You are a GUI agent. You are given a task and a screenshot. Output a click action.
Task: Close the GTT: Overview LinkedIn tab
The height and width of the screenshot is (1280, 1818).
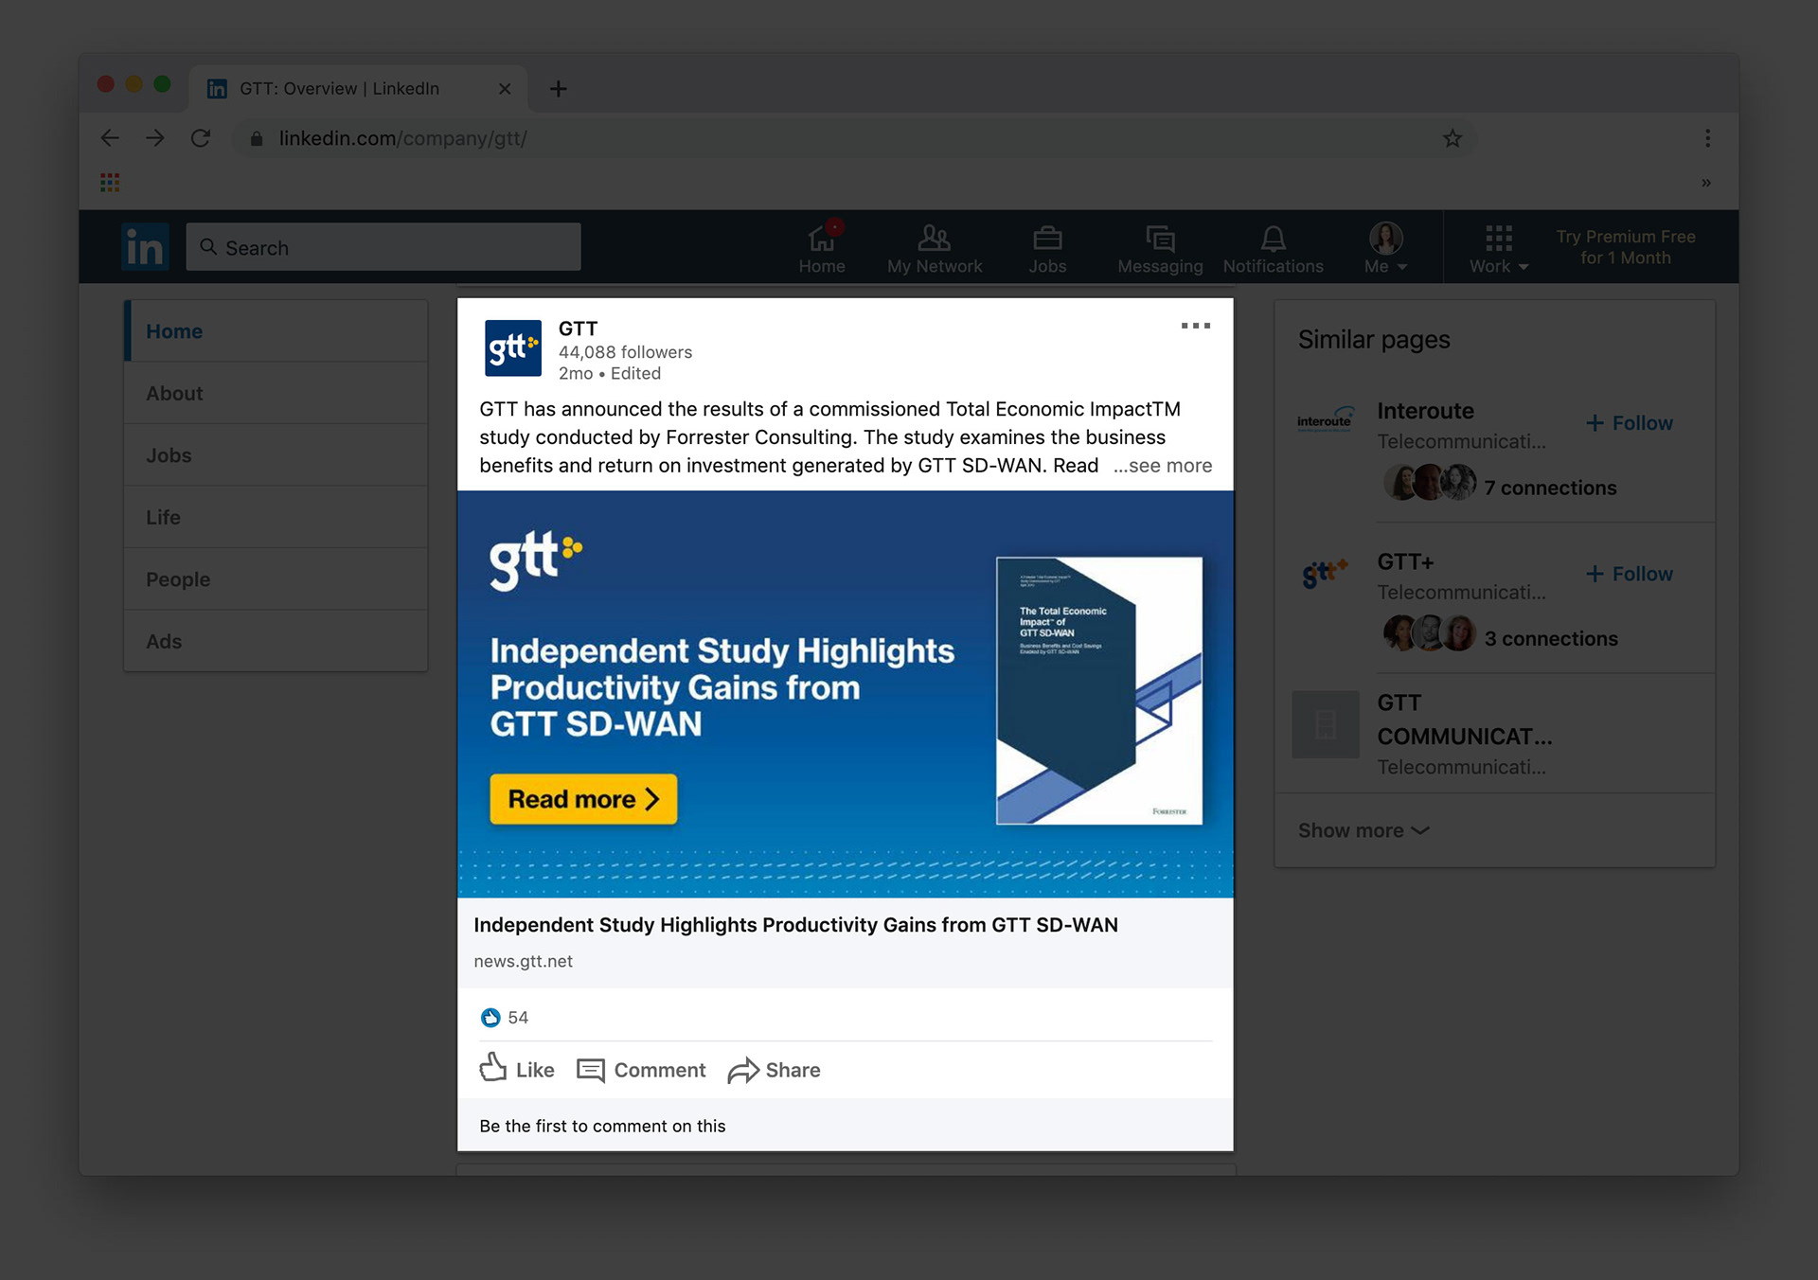pyautogui.click(x=505, y=88)
